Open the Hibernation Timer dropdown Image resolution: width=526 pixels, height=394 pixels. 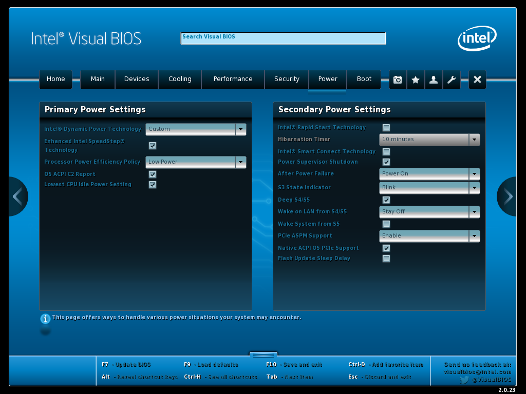[429, 140]
